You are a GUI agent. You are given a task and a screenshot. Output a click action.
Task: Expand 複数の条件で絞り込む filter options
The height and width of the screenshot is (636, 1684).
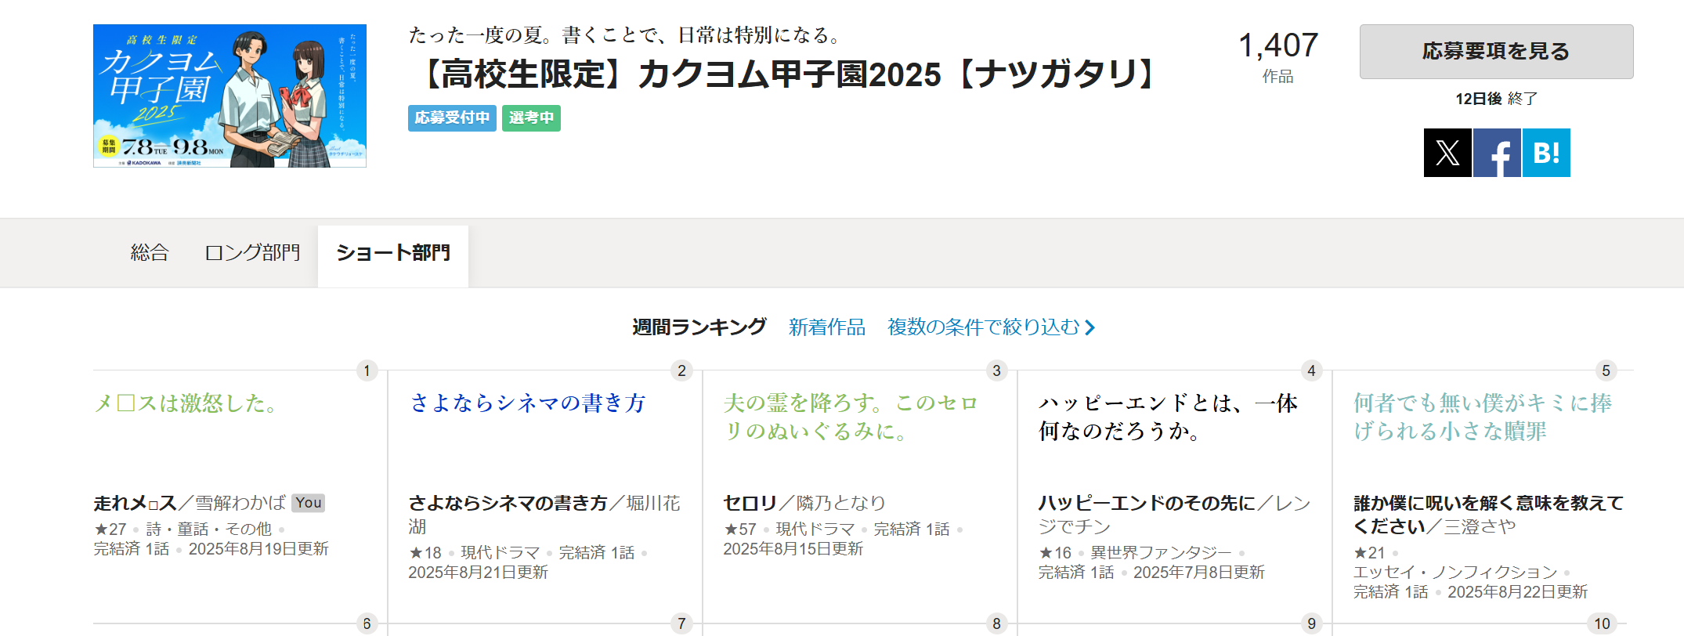click(x=990, y=327)
